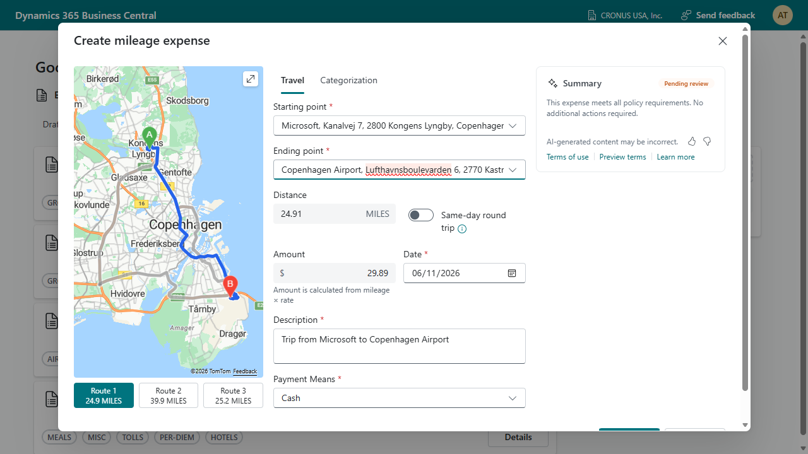Click the HOTELS tag in background page
This screenshot has width=808, height=454.
click(224, 437)
